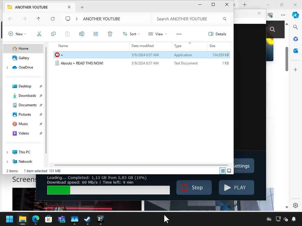This screenshot has width=302, height=226.
Task: Click the Edge browser essentials heart icon
Action: [x=270, y=15]
